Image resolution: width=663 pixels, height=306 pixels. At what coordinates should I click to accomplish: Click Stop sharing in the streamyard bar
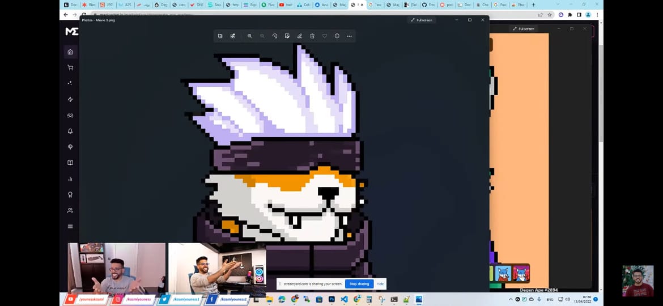pos(359,283)
